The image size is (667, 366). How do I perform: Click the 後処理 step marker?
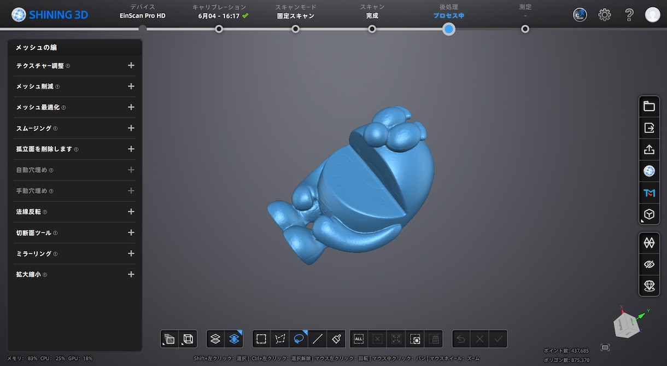pos(449,29)
